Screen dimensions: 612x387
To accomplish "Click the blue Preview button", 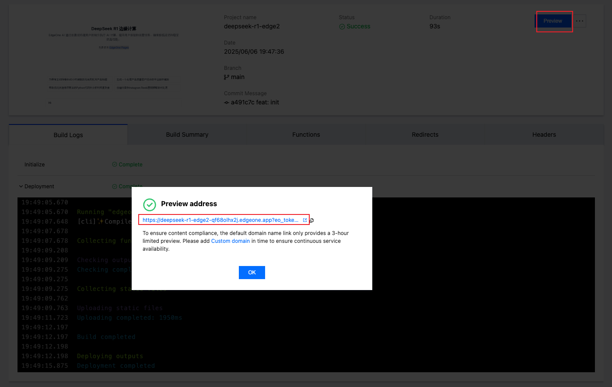I will [x=553, y=21].
